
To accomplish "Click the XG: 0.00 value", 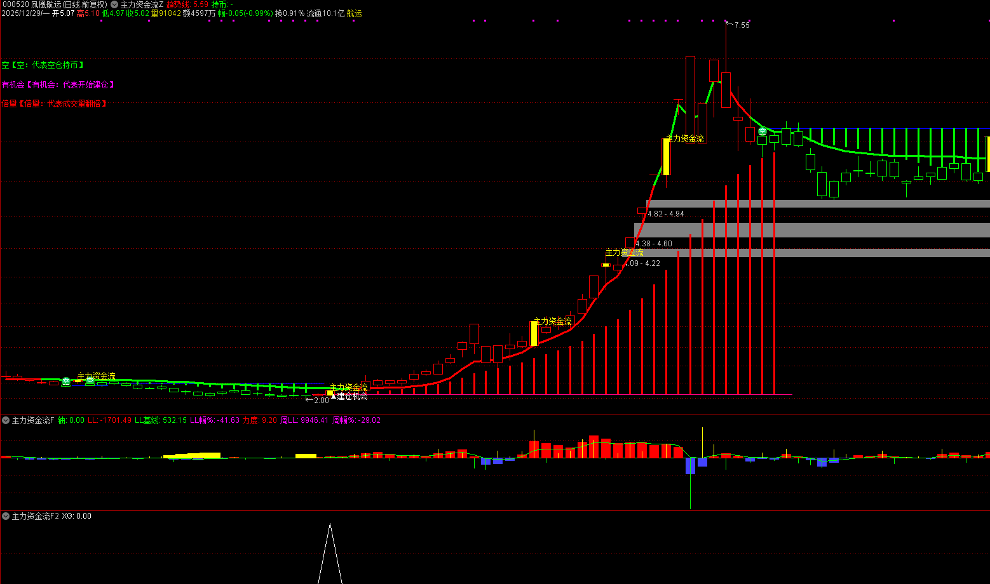I will click(76, 516).
